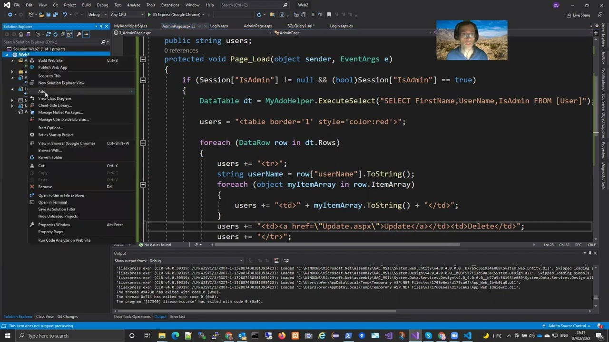Open Windows Start menu
The image size is (609, 342).
click(8, 336)
